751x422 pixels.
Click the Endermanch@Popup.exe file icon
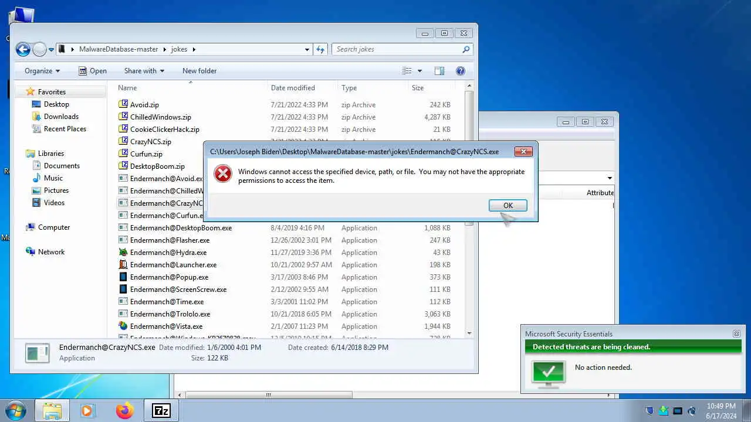point(123,277)
